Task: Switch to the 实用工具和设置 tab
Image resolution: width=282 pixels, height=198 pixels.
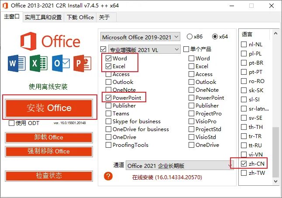Action: (x=43, y=17)
